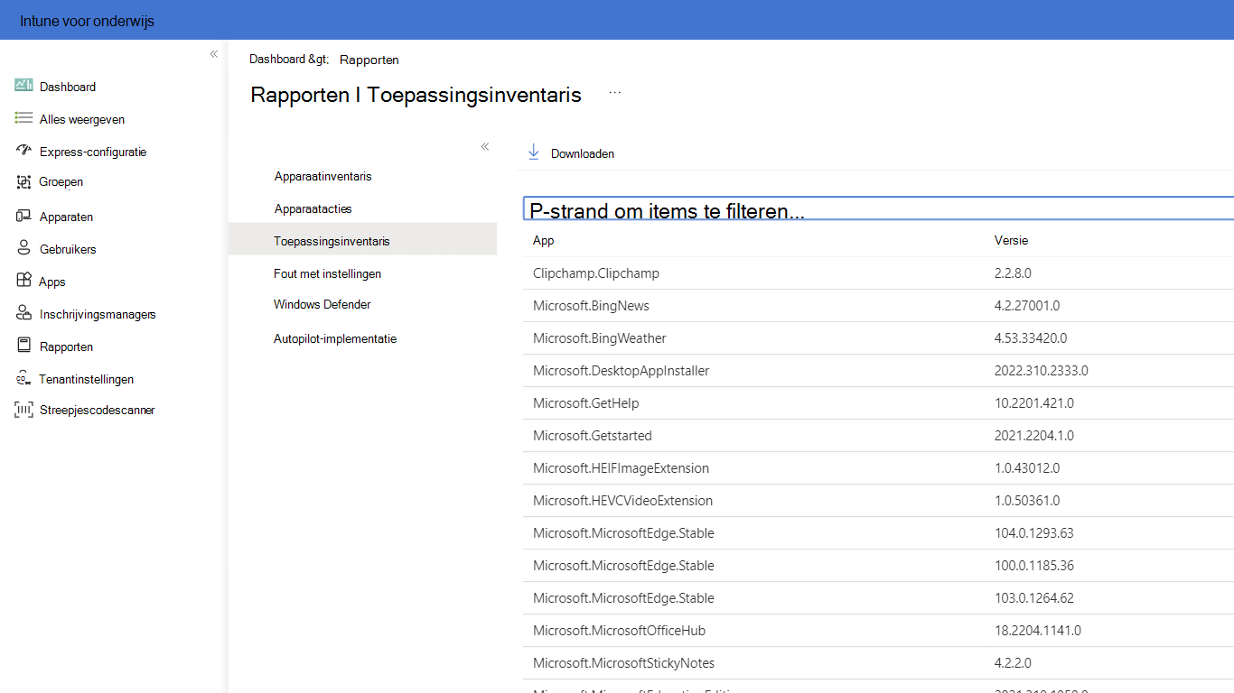Select the Microsoft.MicrosoftOfficeHub row

[878, 631]
